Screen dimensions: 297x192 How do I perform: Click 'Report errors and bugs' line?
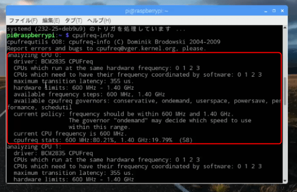point(107,49)
